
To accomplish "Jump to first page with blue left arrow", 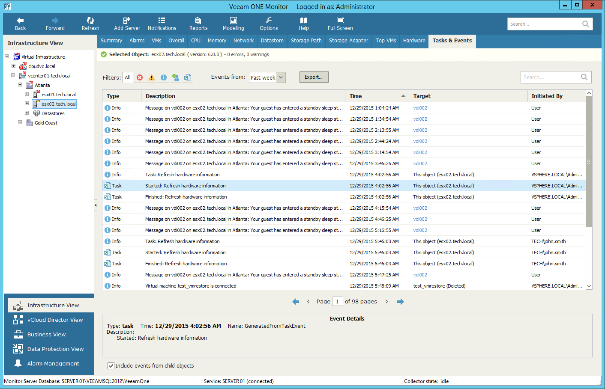I will [296, 302].
